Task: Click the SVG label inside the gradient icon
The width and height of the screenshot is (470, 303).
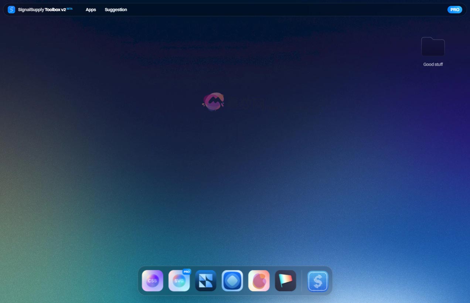Action: [x=179, y=281]
